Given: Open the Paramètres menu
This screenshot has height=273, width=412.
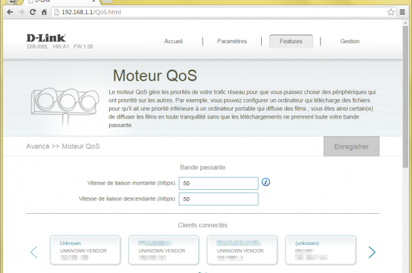Looking at the screenshot, I should (x=232, y=41).
